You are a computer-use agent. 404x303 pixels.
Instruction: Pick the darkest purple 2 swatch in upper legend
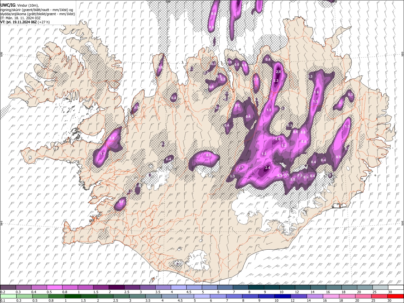tap(116, 287)
